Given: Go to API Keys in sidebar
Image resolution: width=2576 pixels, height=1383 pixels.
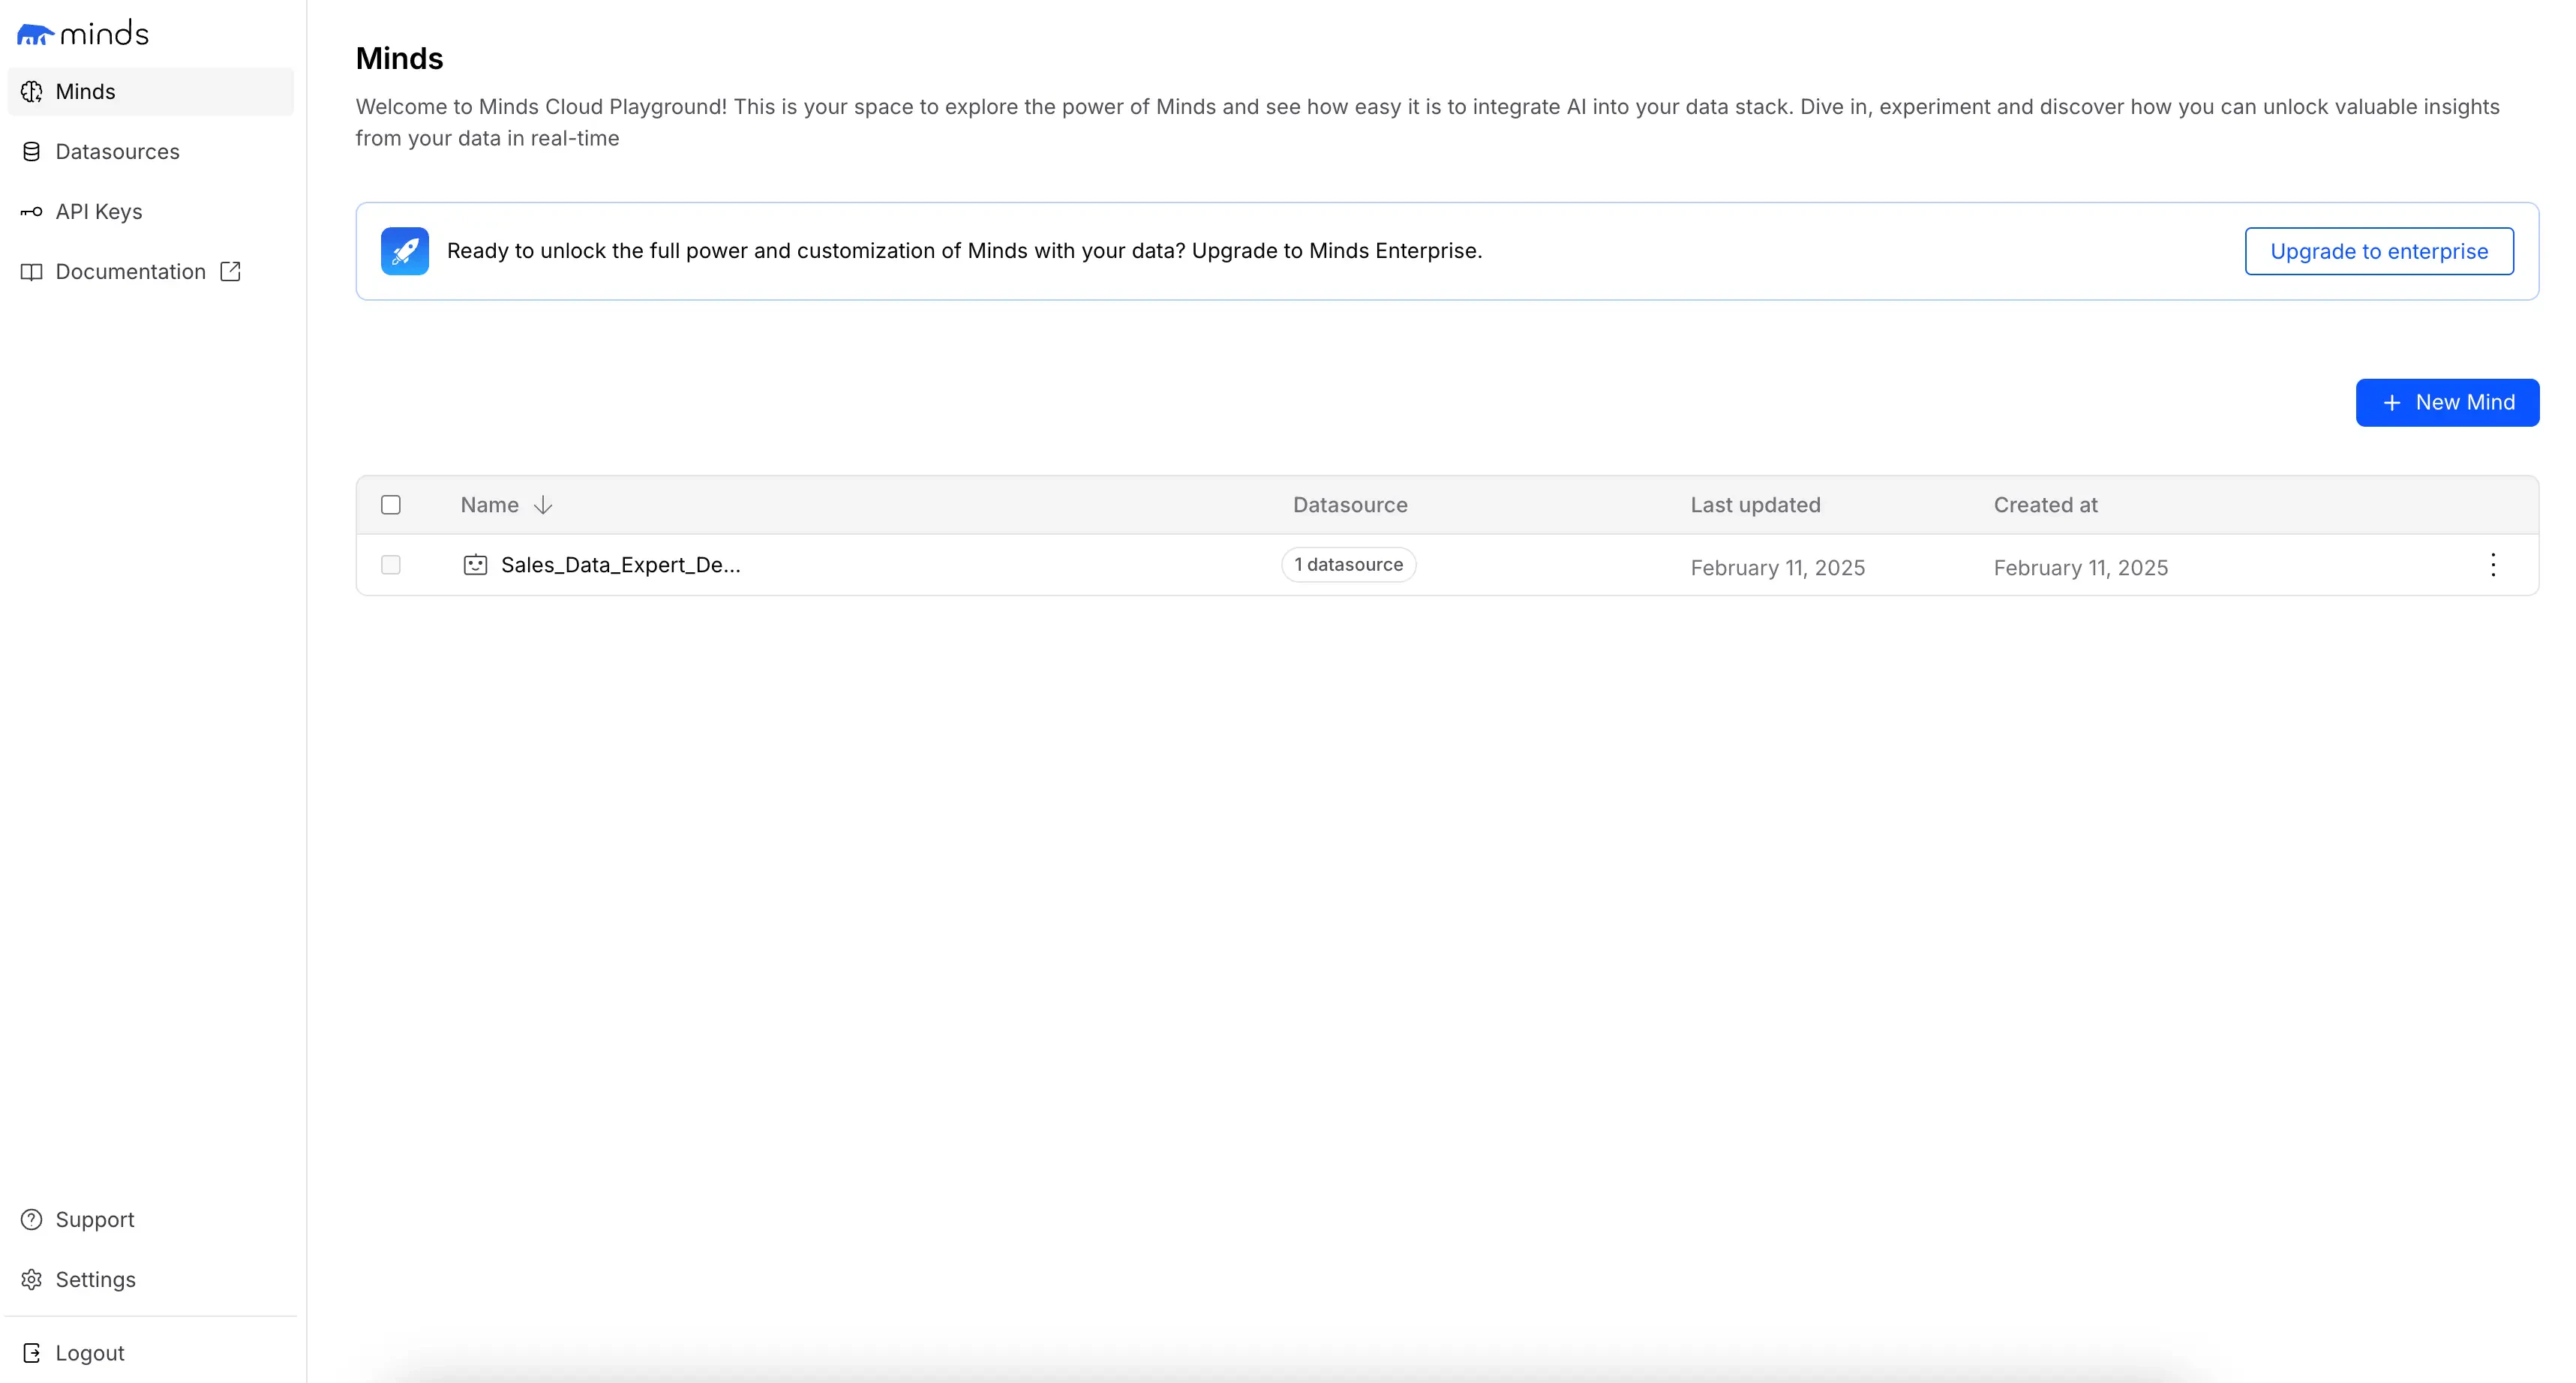Looking at the screenshot, I should [99, 212].
